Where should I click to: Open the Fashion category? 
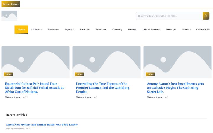click(85, 30)
